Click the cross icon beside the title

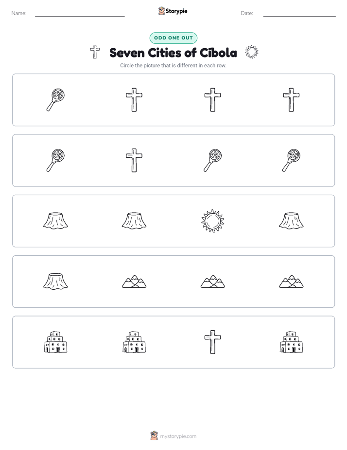pyautogui.click(x=95, y=52)
